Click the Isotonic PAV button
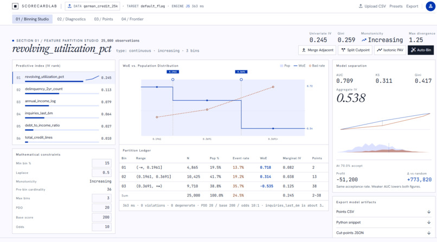Screen dimensions: 437x242 tap(390, 50)
